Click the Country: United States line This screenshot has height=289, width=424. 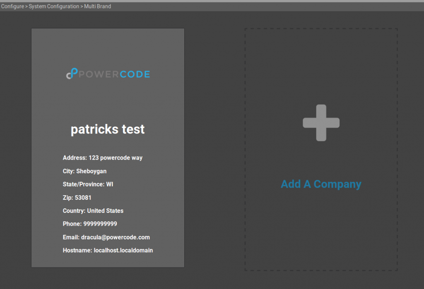93,211
